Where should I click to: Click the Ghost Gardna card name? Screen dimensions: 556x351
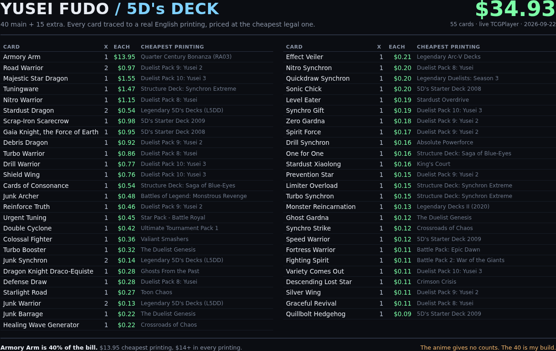[x=307, y=218]
